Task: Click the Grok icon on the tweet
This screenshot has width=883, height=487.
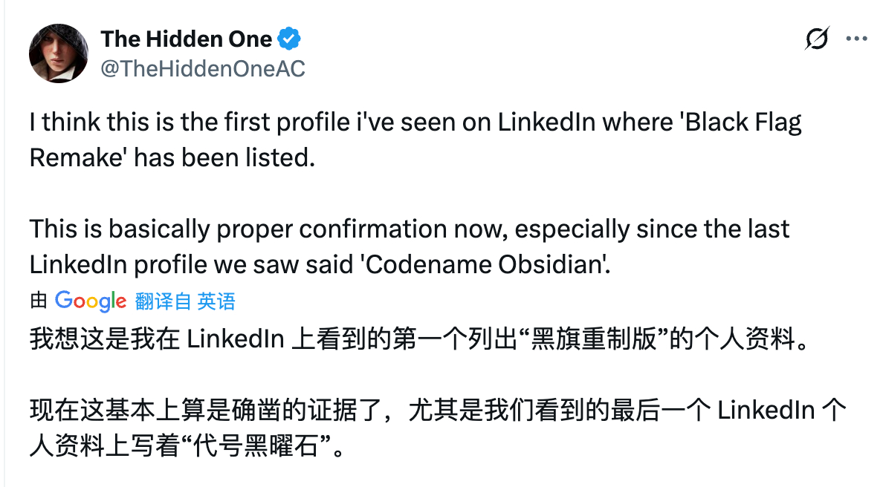Action: click(x=816, y=39)
